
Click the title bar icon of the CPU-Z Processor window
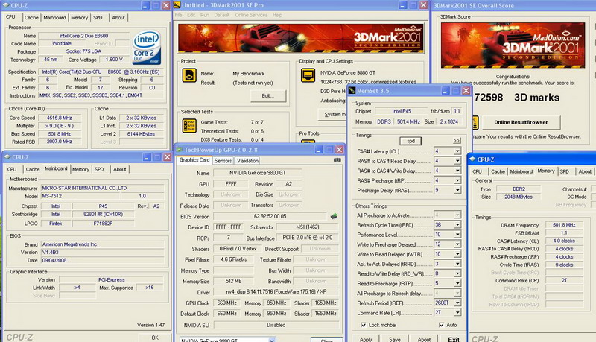pyautogui.click(x=6, y=5)
